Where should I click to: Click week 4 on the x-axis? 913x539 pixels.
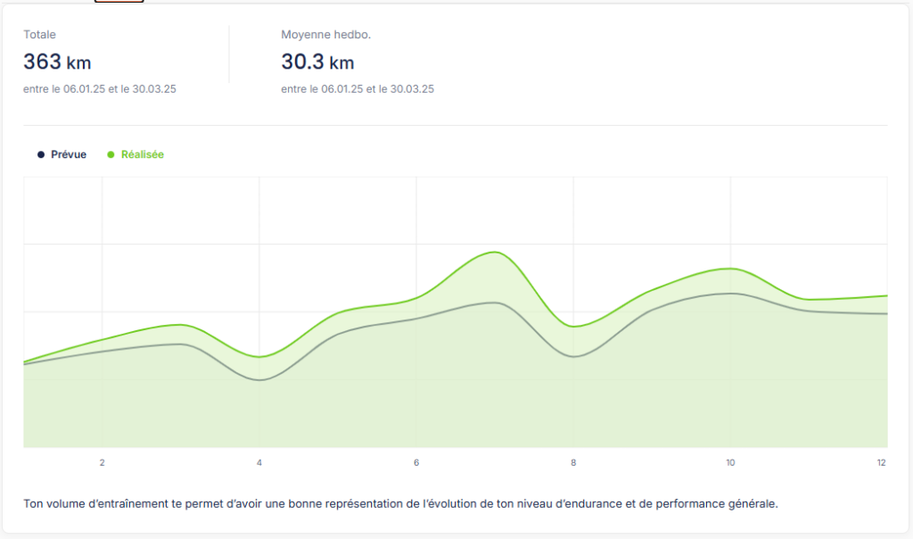click(259, 462)
